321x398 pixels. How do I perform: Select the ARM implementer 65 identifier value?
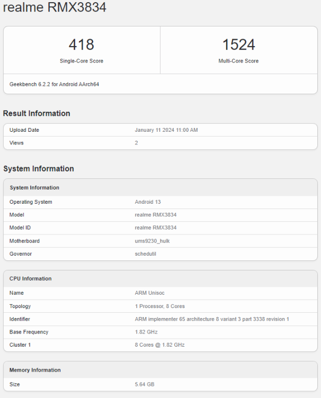[x=212, y=319]
